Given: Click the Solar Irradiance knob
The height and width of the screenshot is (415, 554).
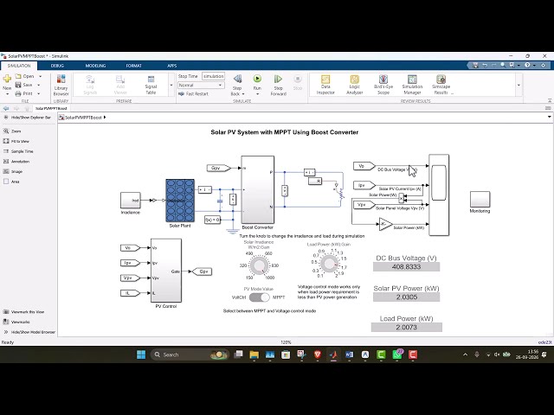Looking at the screenshot, I should tap(260, 265).
